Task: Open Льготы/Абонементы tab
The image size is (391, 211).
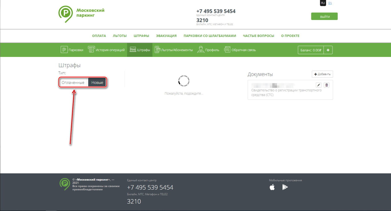Action: (174, 50)
